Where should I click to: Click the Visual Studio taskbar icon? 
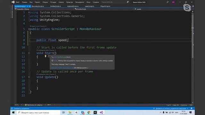point(102,112)
